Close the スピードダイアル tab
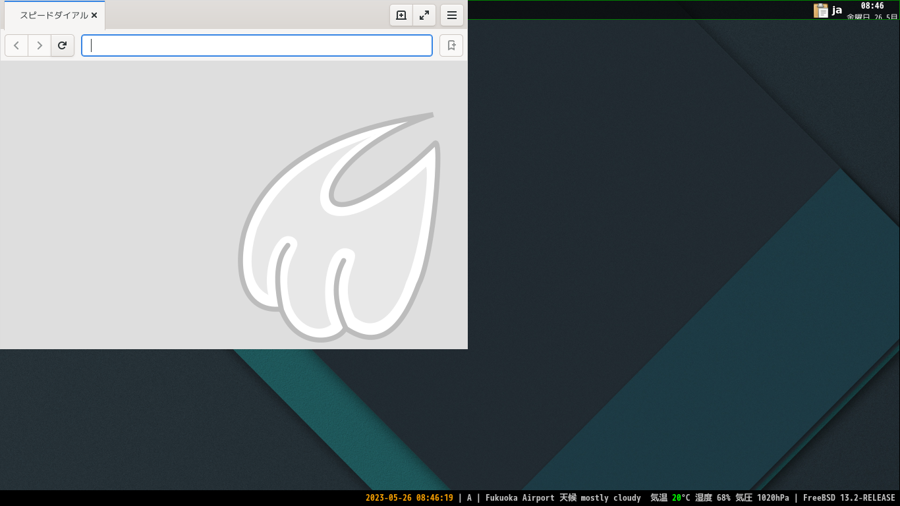900x506 pixels. pyautogui.click(x=94, y=15)
